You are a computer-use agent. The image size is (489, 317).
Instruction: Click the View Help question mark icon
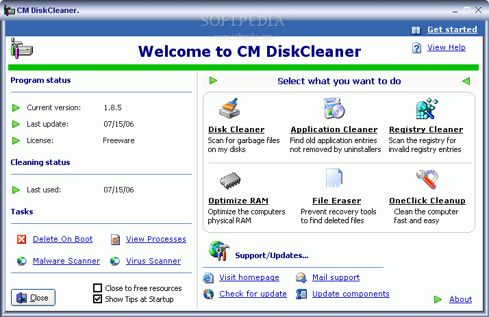pyautogui.click(x=416, y=48)
